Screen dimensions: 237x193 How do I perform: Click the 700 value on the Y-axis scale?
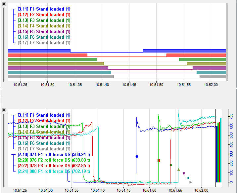[232, 117]
